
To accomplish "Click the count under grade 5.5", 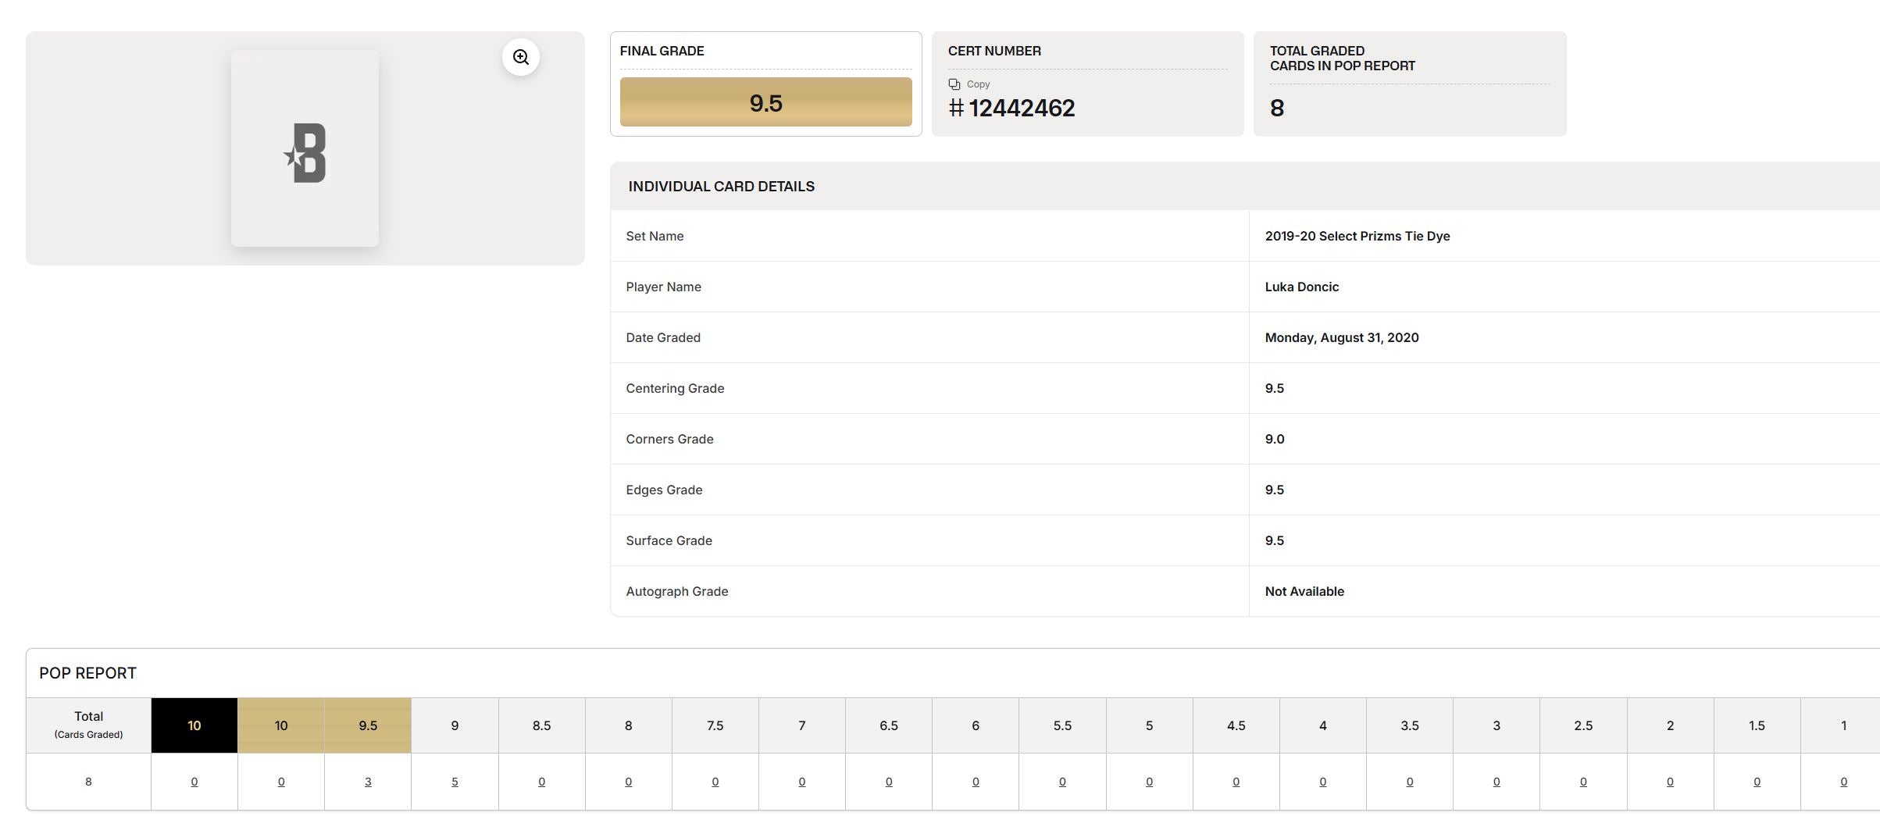I will pyautogui.click(x=1062, y=782).
